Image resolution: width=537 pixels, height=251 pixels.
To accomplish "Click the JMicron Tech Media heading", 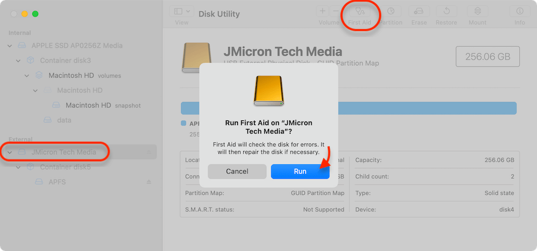I will click(x=283, y=51).
